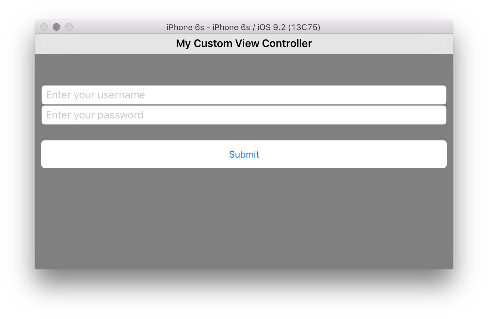Close the iPhone 6s simulator window
488x319 pixels.
(44, 27)
